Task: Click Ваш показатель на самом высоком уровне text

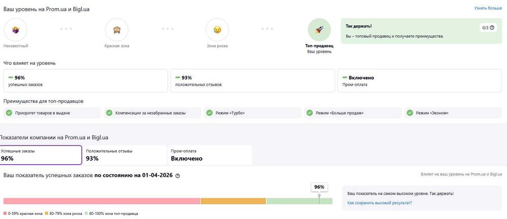Action: click(401, 194)
